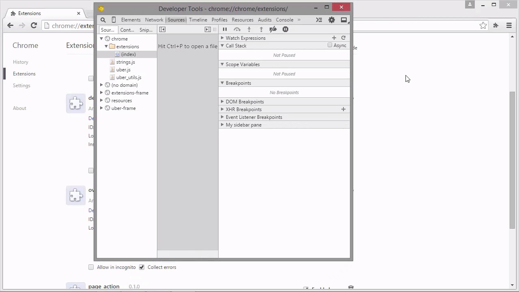Open uber_utils.js in the file tree
Viewport: 519px width, 292px height.
pos(129,77)
